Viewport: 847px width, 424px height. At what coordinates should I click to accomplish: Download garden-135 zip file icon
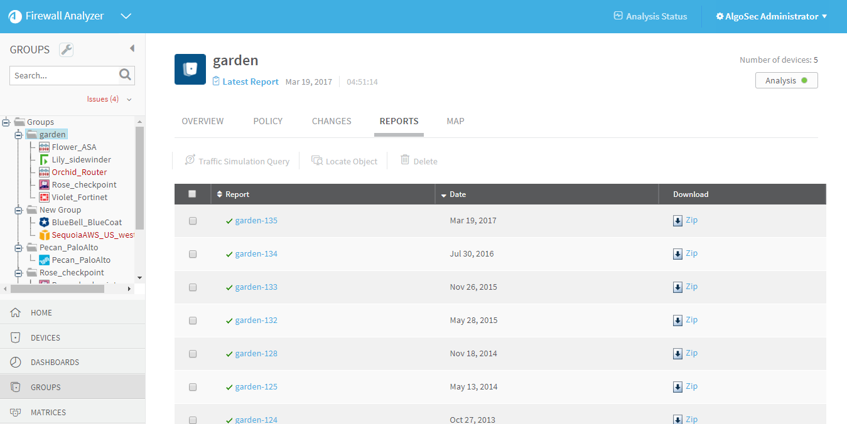(x=677, y=221)
